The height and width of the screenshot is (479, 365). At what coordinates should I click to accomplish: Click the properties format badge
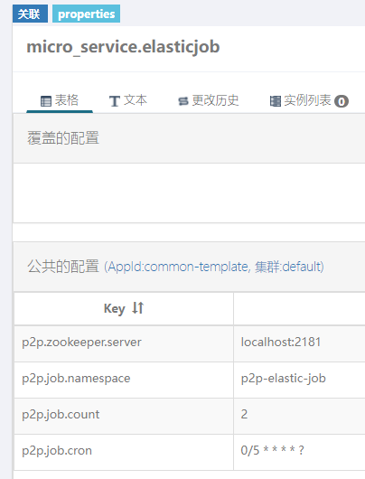pos(86,14)
